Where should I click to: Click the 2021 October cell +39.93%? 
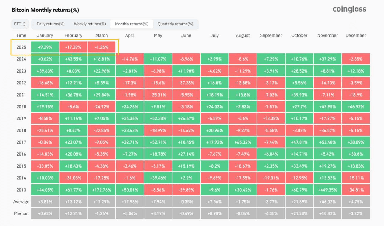(299, 95)
